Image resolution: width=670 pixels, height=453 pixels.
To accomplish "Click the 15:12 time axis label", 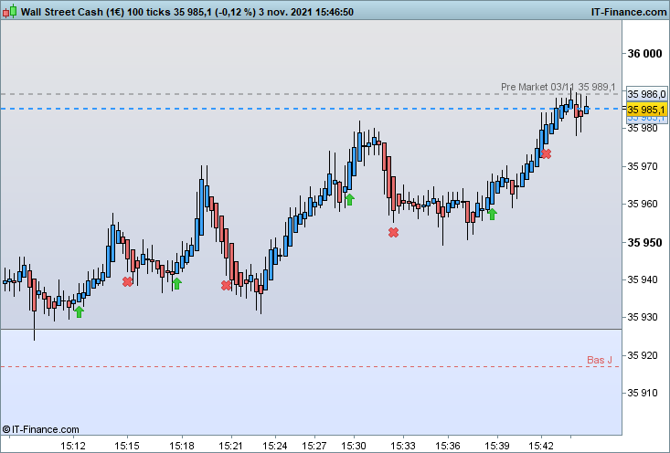I will coord(73,447).
